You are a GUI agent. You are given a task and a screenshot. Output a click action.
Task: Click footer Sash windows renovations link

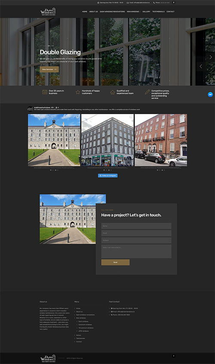coord(85,315)
